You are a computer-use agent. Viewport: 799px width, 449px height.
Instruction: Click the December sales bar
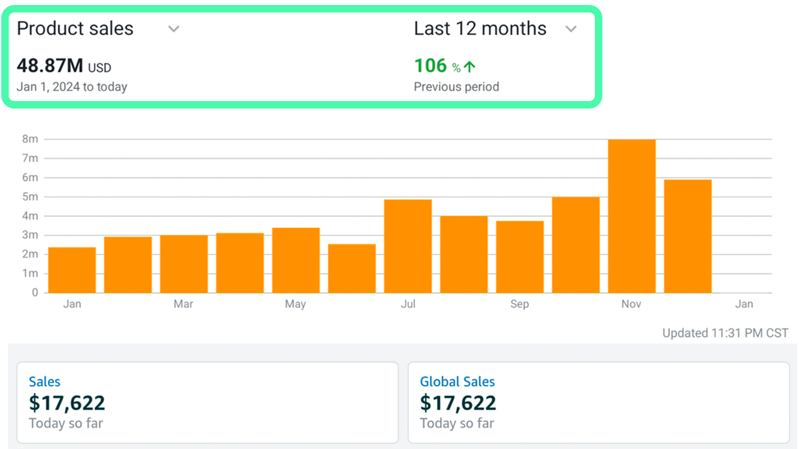(x=688, y=237)
